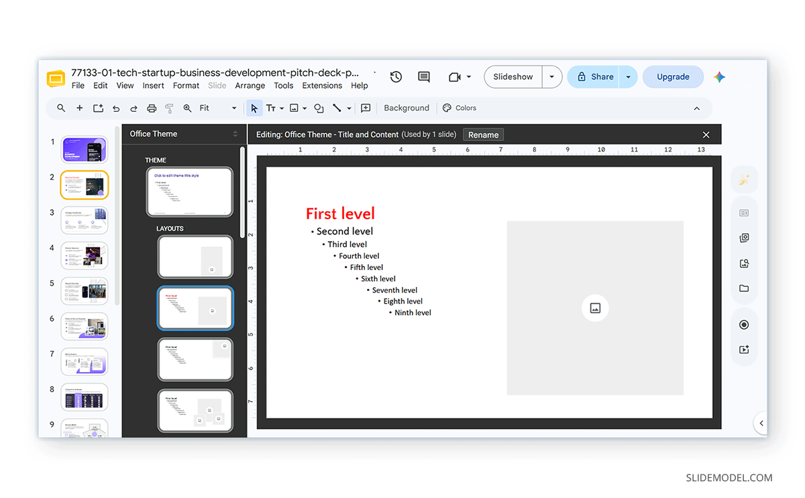Open the Google Slides home icon
This screenshot has height=498, width=805.
[x=56, y=78]
